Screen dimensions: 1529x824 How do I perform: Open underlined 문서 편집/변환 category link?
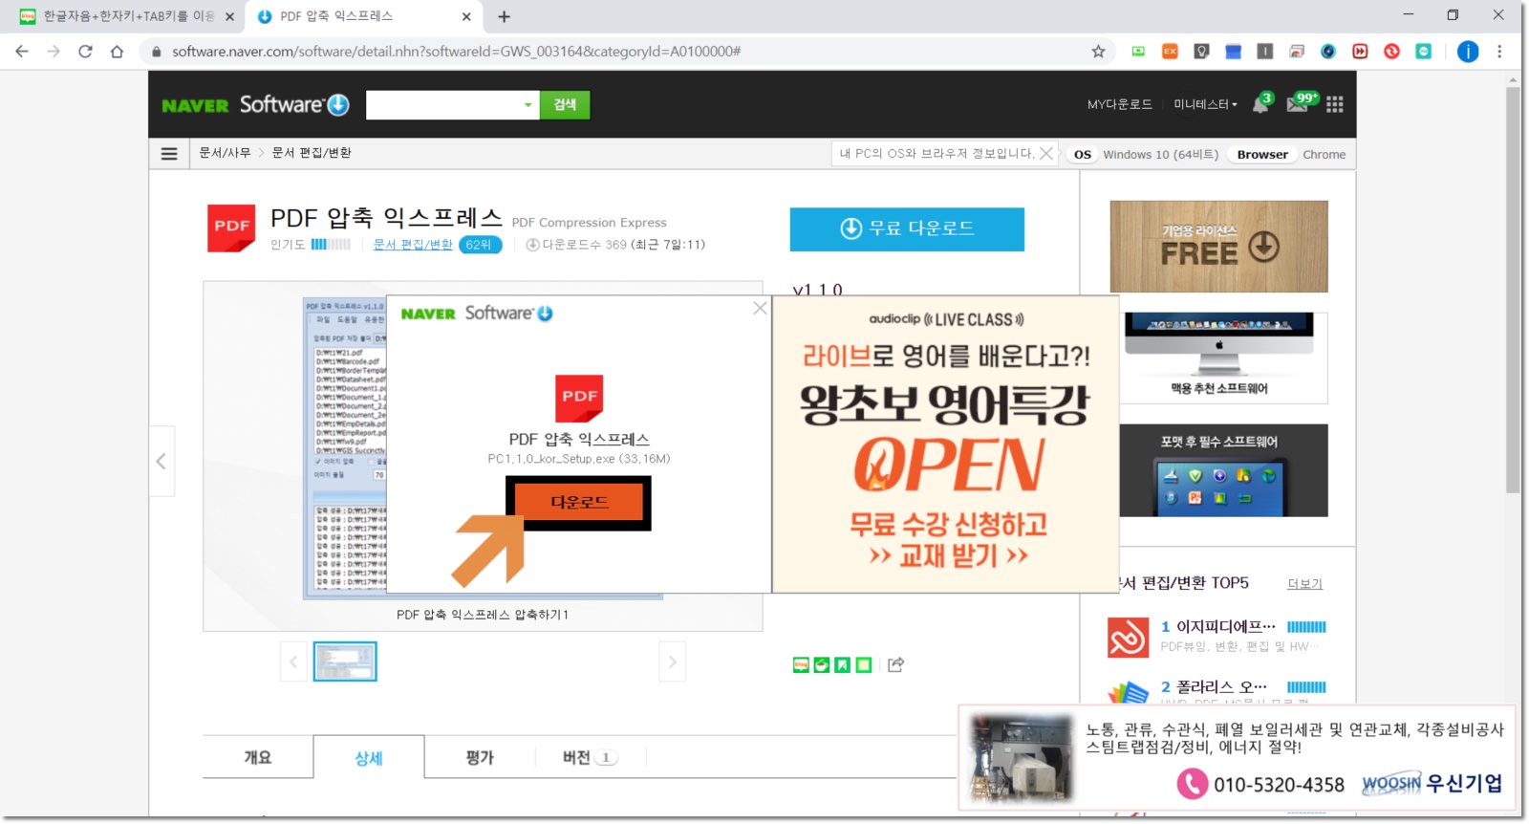coord(413,245)
